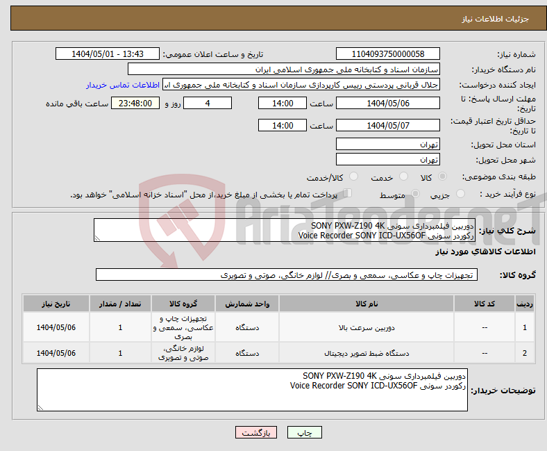Click the اطلاعات کالاهای مورد نیاز section heading
The height and width of the screenshot is (451, 547).
tap(485, 252)
